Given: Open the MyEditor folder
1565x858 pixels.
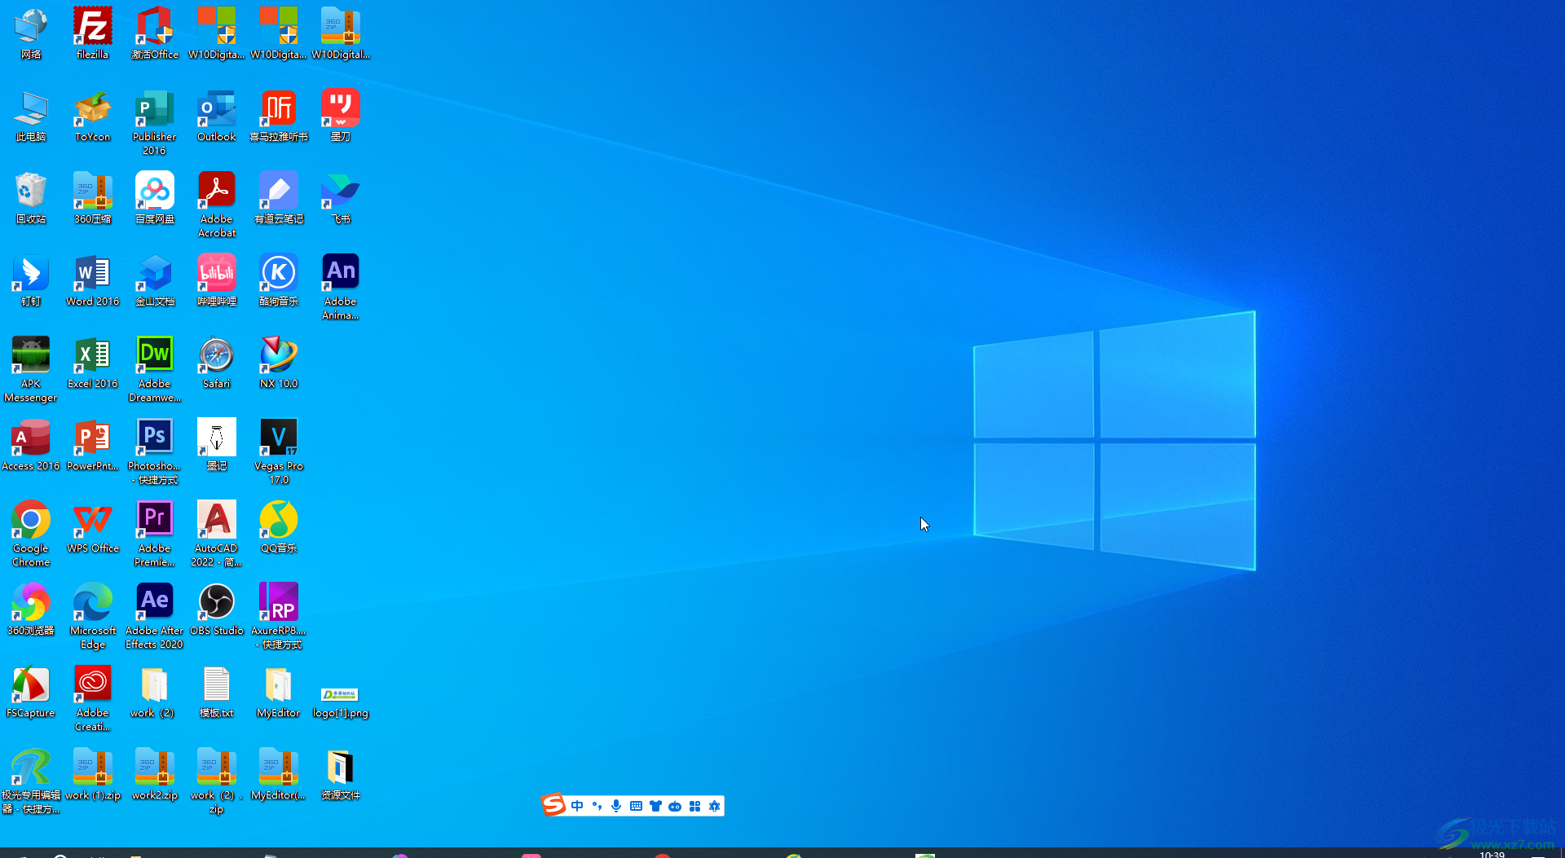Looking at the screenshot, I should click(x=279, y=692).
